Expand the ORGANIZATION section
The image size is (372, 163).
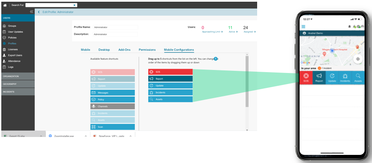(18, 76)
